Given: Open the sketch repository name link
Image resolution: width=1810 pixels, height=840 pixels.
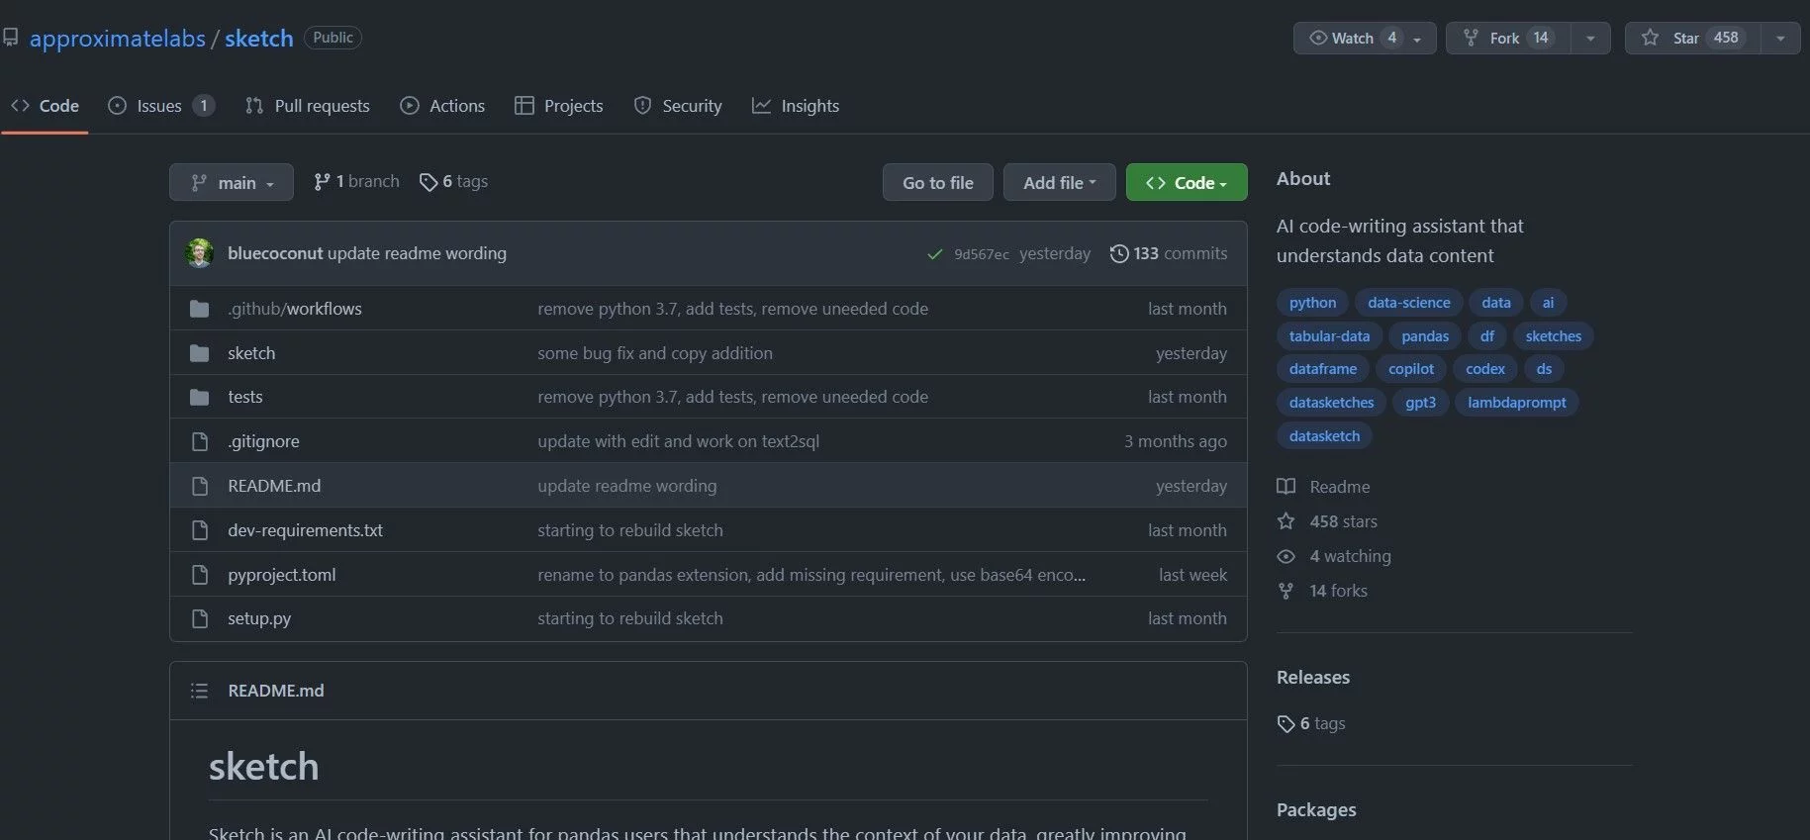Looking at the screenshot, I should click(259, 39).
